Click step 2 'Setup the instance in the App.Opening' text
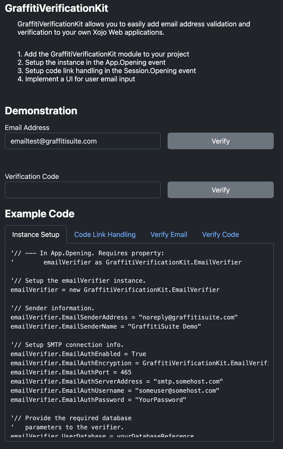This screenshot has height=449, width=283. (x=91, y=62)
